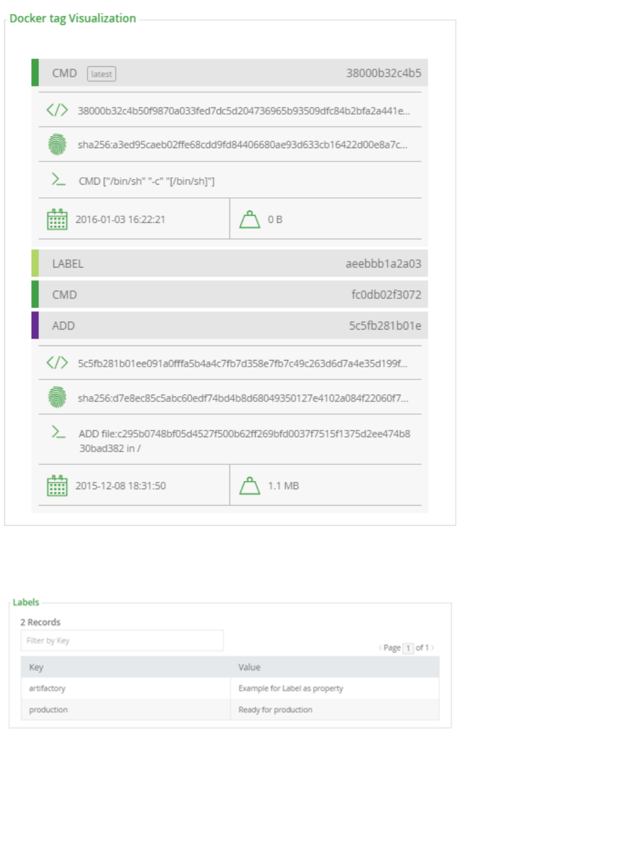
Task: Sort labels by the Value column header
Action: [249, 667]
